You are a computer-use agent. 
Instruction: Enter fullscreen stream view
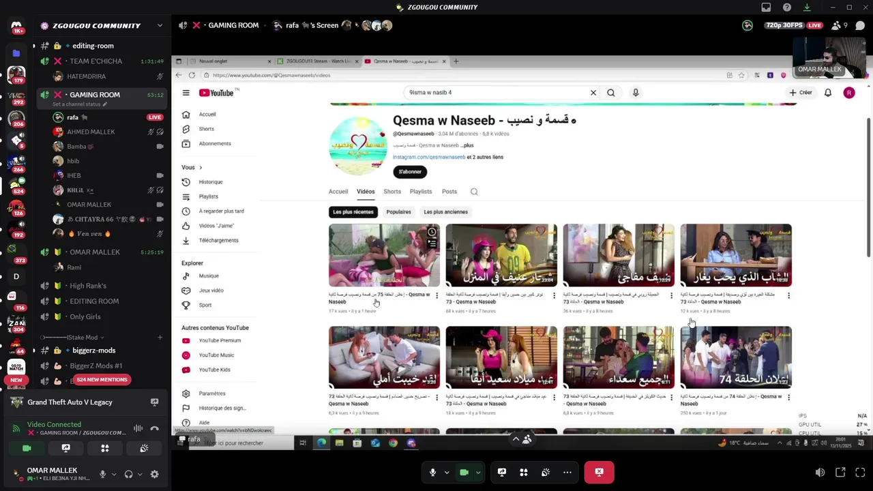coord(859,472)
